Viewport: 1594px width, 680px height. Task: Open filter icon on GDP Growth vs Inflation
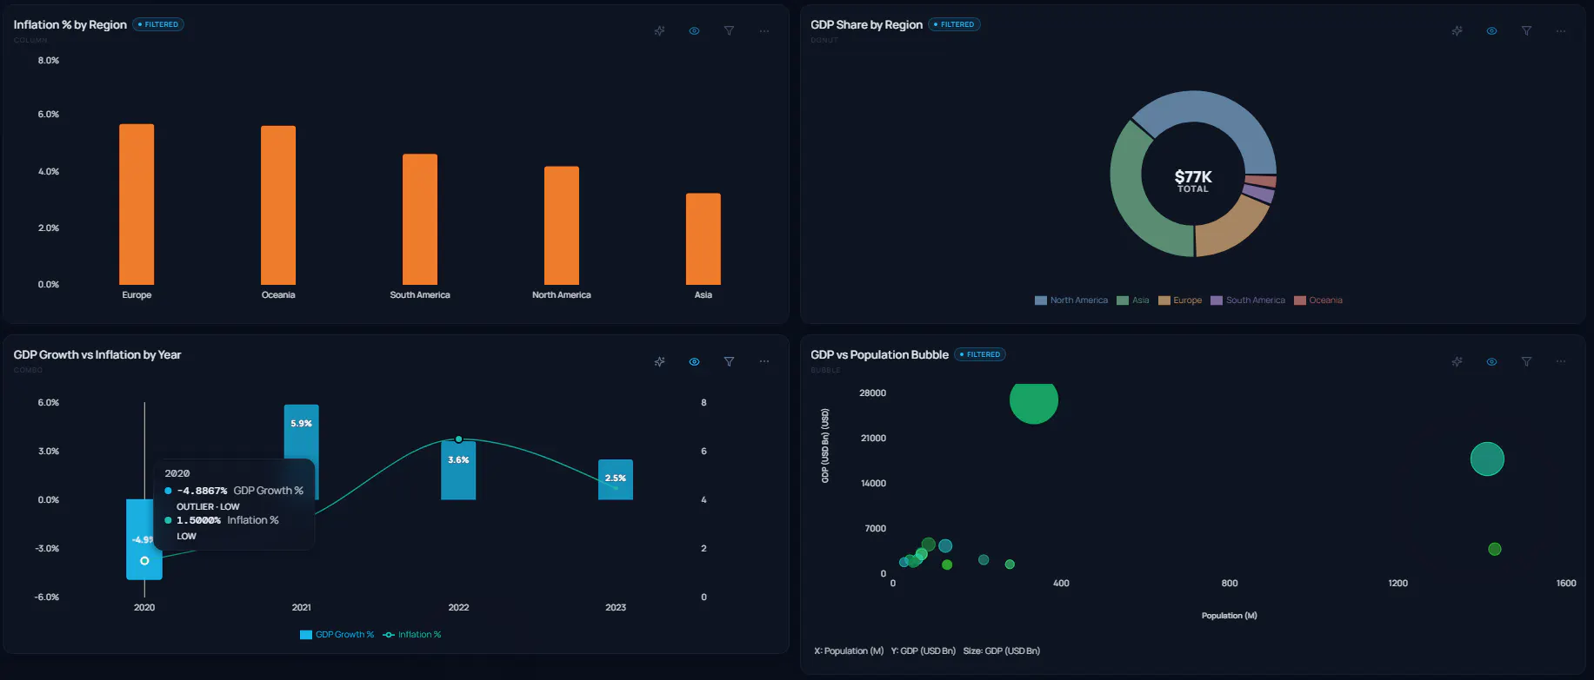click(x=729, y=361)
